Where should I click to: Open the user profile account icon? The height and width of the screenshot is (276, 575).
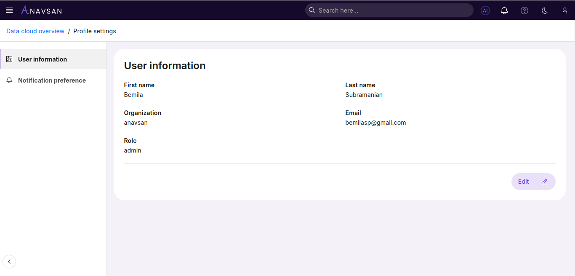coord(564,10)
